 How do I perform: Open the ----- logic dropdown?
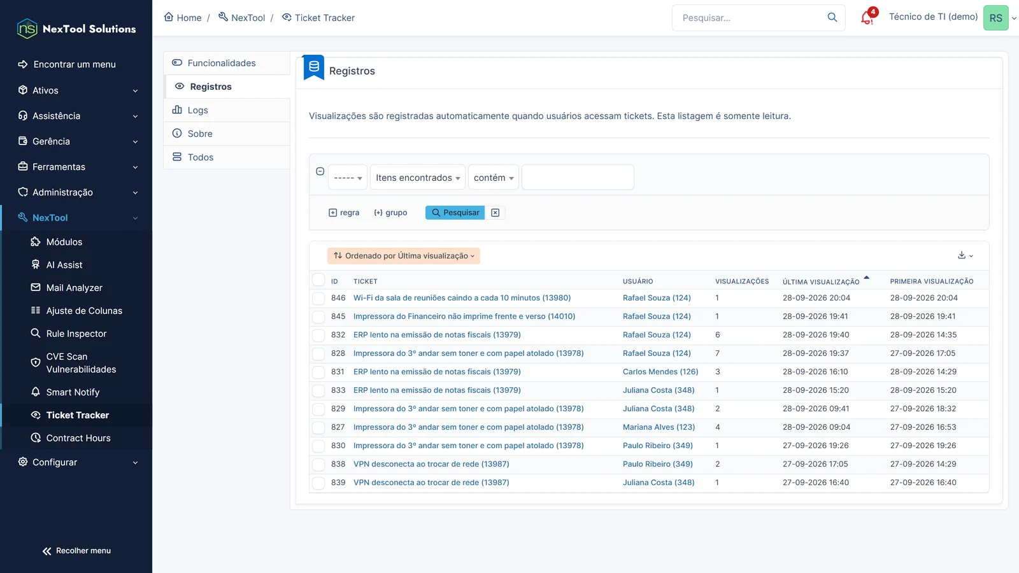[x=348, y=178]
